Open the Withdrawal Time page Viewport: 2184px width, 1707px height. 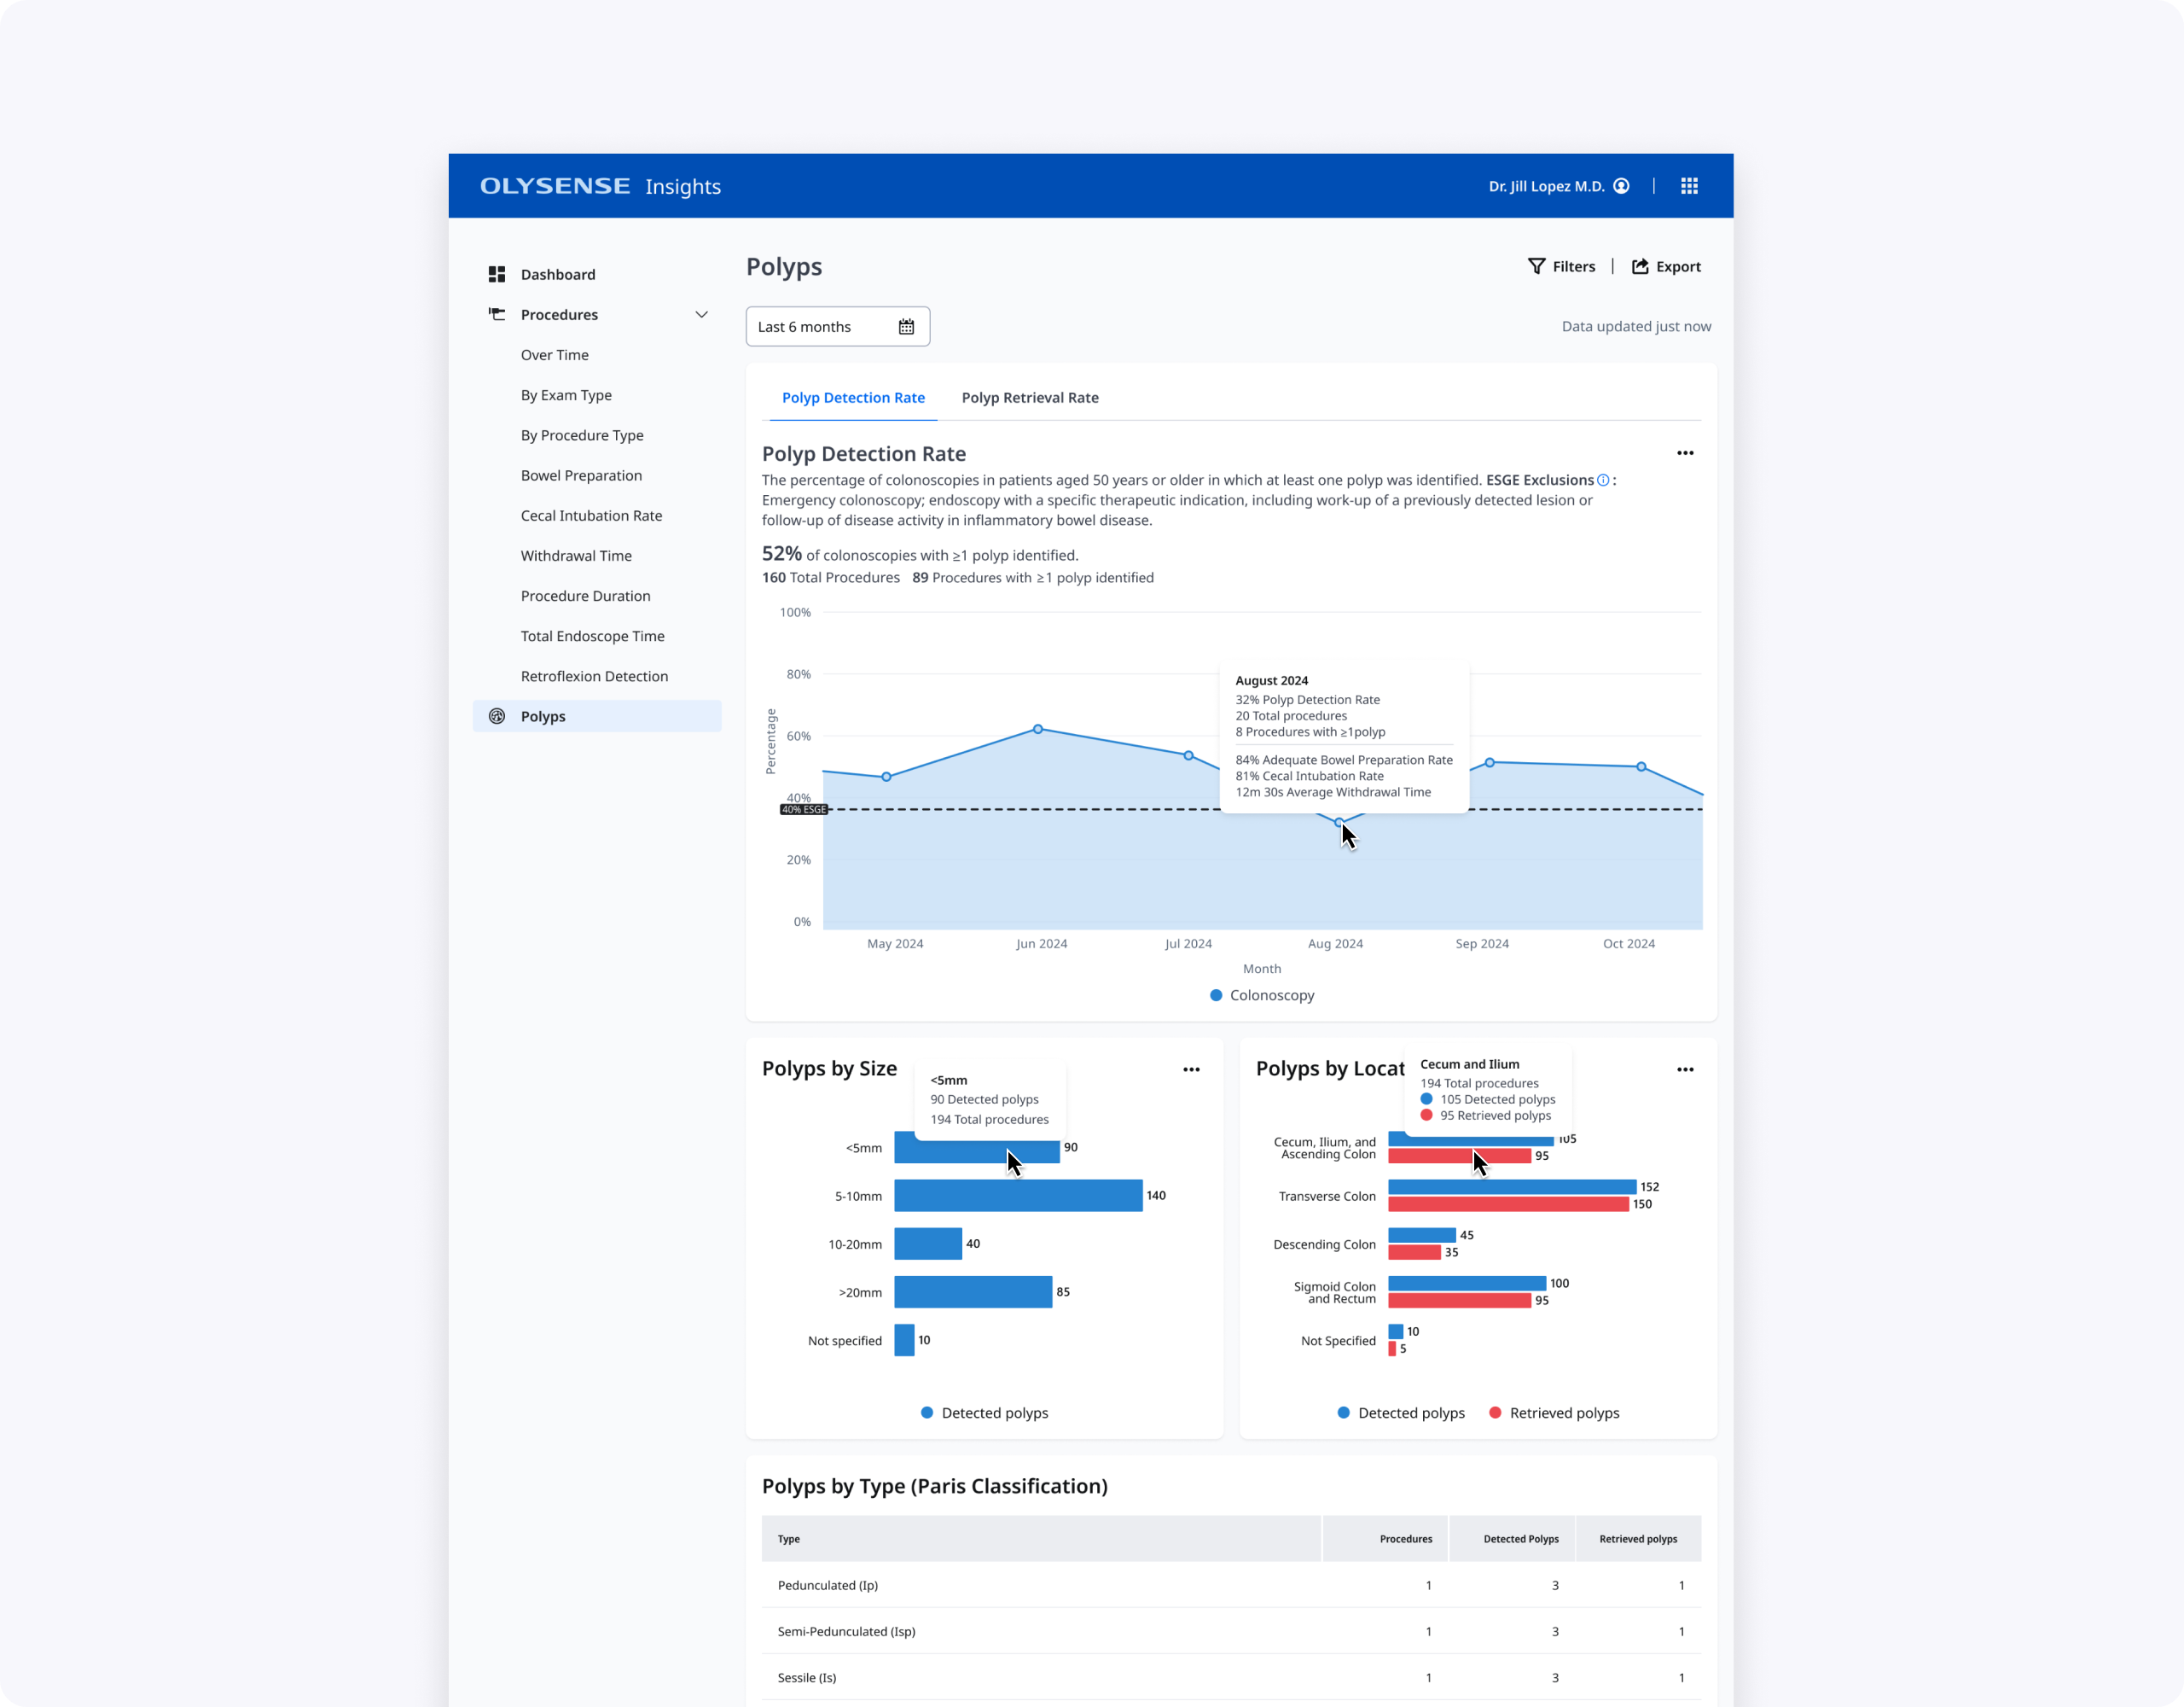(576, 556)
